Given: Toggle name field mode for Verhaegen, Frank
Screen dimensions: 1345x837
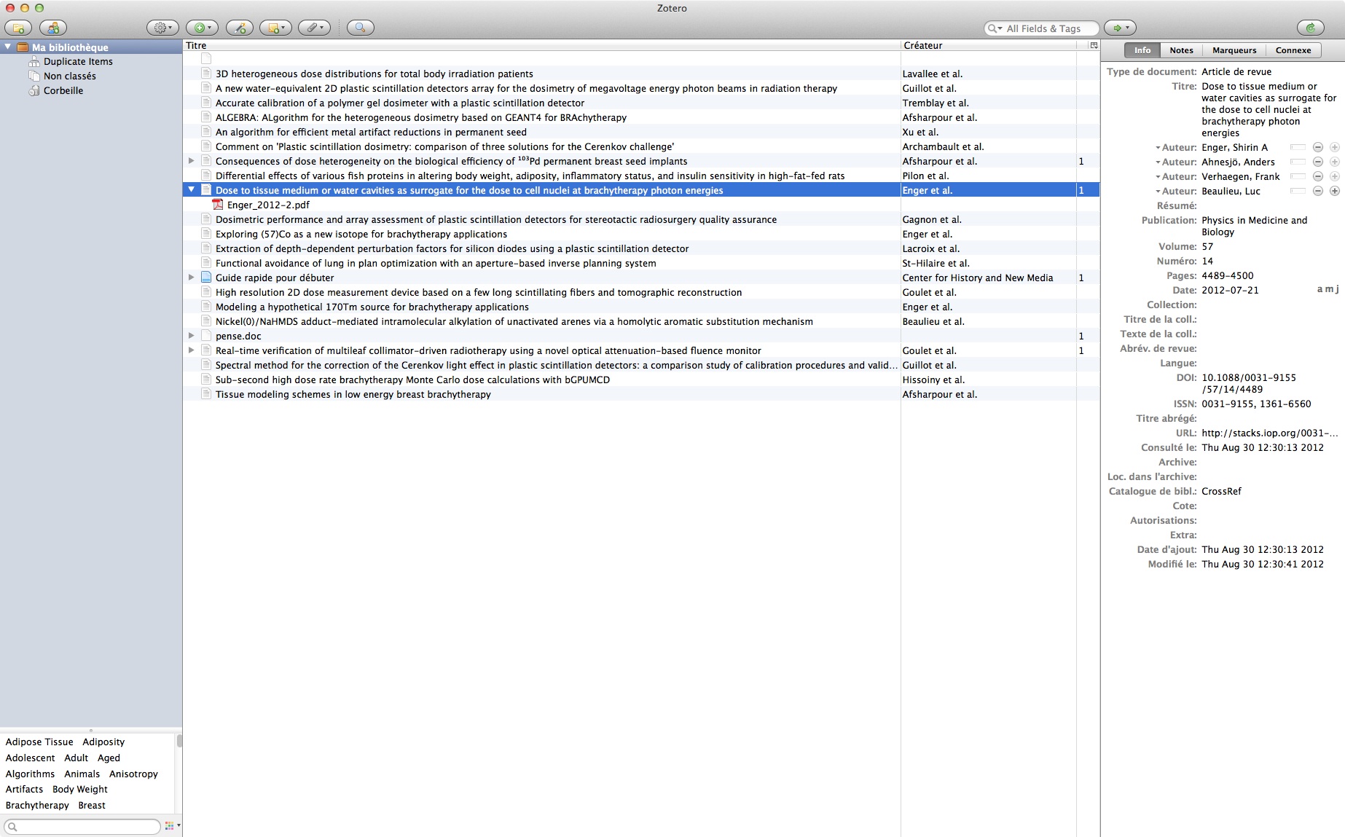Looking at the screenshot, I should click(x=1298, y=176).
